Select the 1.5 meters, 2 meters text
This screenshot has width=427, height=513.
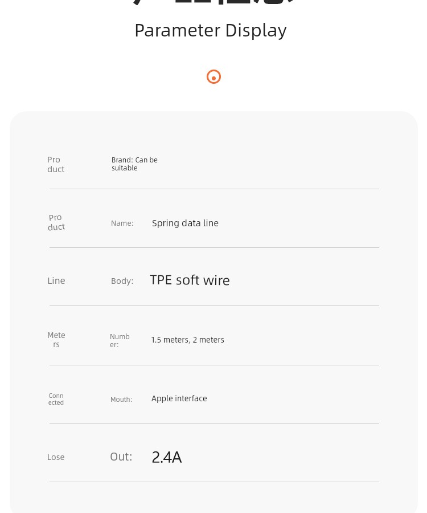[187, 340]
